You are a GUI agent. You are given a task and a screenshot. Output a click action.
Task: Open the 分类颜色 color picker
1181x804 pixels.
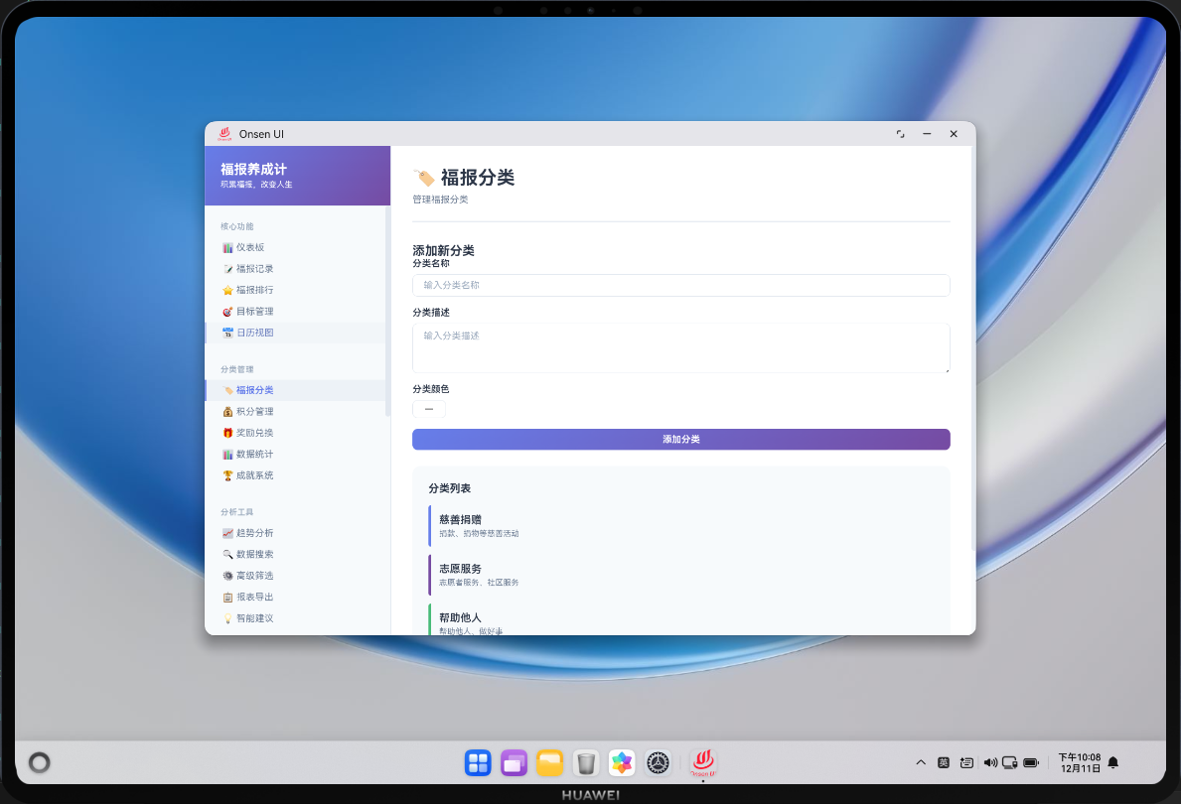[428, 408]
